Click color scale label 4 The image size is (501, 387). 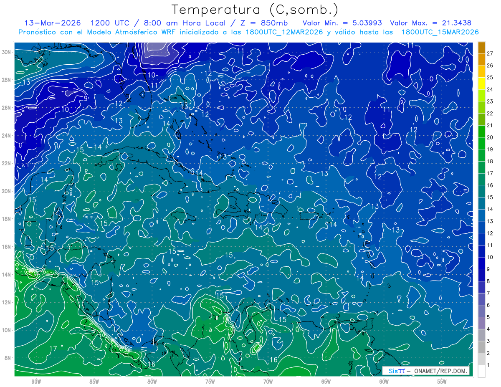pyautogui.click(x=488, y=329)
